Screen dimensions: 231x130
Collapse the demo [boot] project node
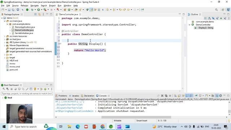2,18
